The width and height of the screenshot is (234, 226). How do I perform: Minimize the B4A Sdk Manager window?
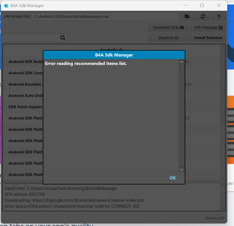[x=186, y=6]
